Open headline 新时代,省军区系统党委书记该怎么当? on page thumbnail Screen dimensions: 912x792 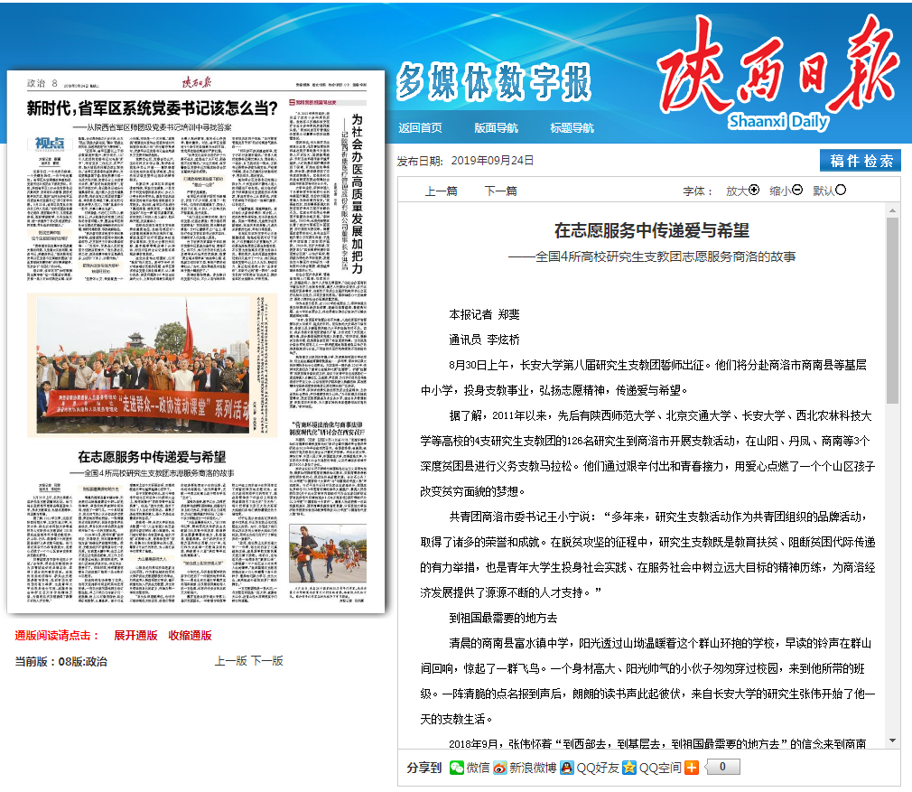coord(152,107)
